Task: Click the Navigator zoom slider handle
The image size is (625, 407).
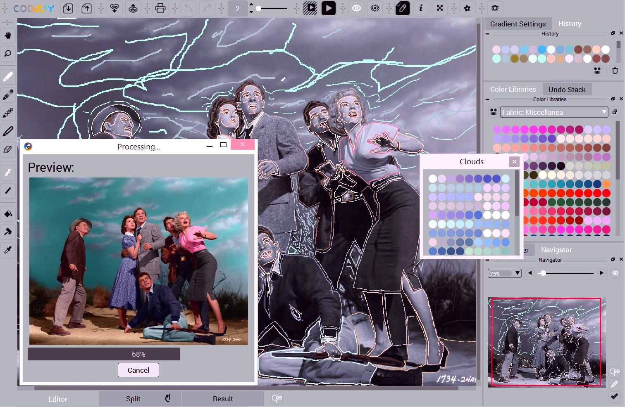Action: point(543,273)
